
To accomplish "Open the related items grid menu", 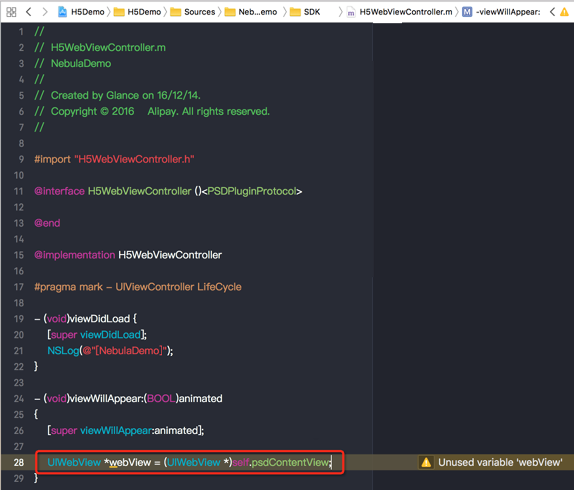I will 12,12.
